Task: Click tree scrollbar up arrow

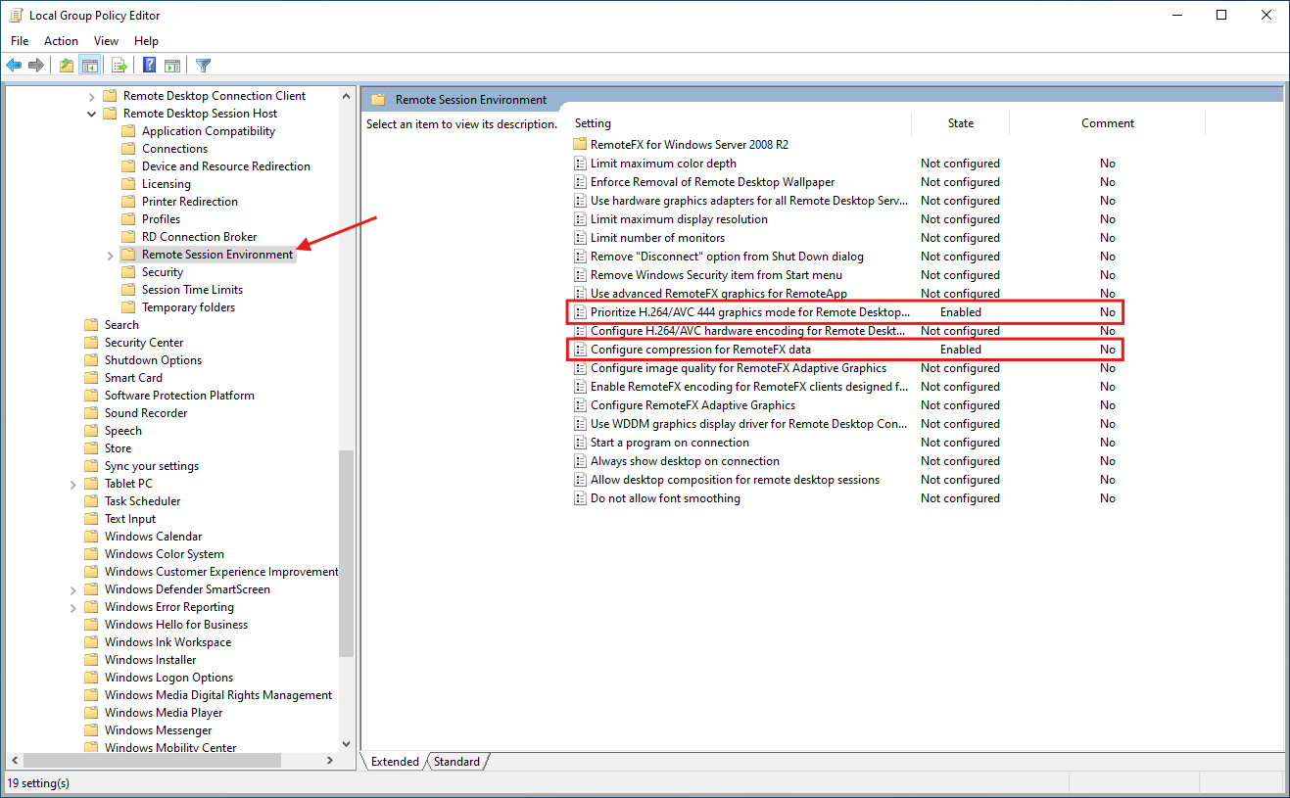Action: tap(346, 95)
